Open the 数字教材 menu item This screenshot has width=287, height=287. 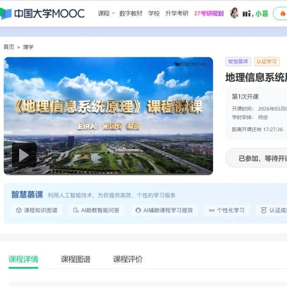click(x=131, y=14)
